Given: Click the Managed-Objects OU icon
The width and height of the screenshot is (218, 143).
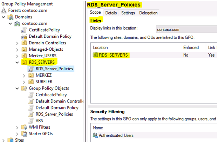Looking at the screenshot, I should pos(24,49).
